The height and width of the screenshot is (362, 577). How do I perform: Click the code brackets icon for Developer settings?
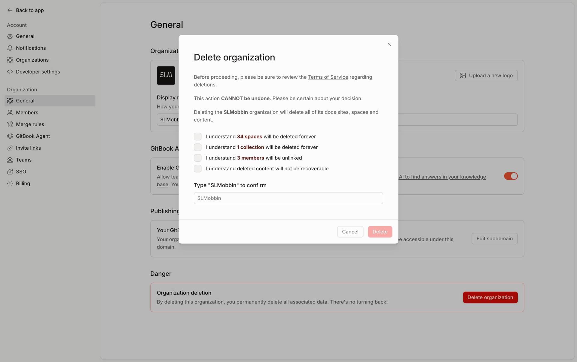point(10,72)
